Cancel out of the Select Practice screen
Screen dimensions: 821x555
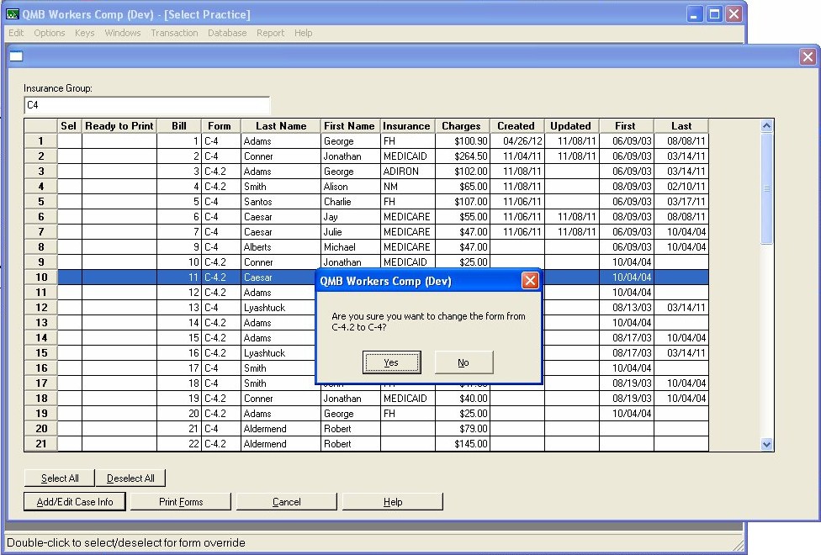point(286,501)
